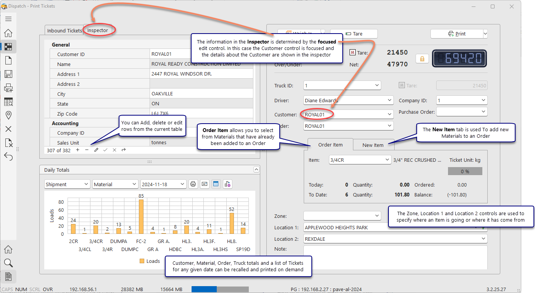Expand the Shipment dropdown in Daily Totals

[x=67, y=184]
